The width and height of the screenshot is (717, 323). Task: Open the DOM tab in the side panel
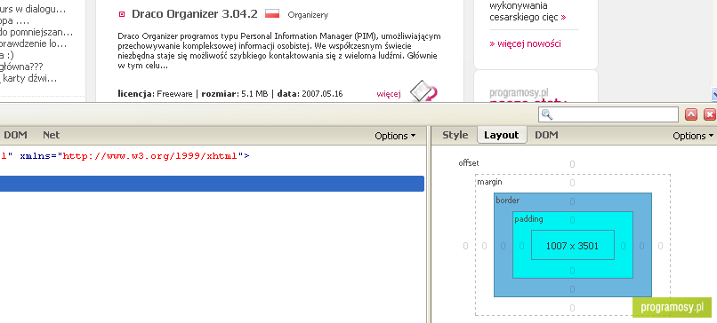point(546,135)
